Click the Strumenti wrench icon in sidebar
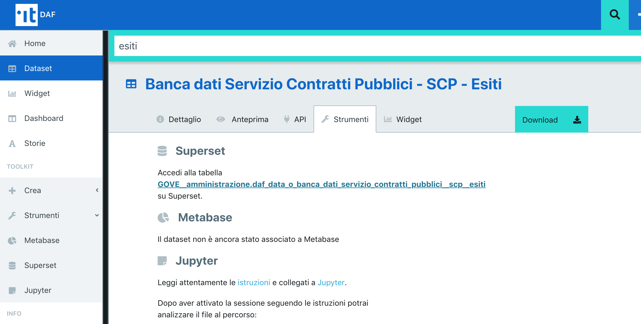The width and height of the screenshot is (641, 324). tap(12, 216)
